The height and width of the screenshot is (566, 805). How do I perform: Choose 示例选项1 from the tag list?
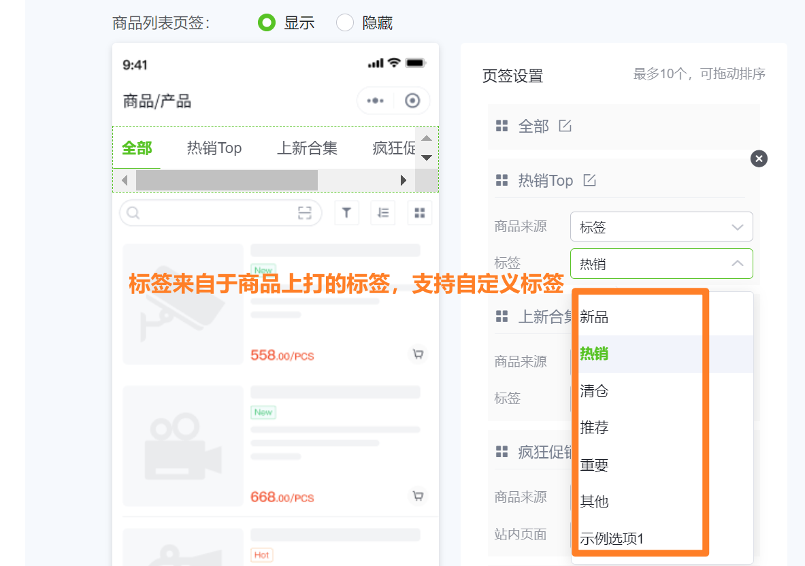662,539
